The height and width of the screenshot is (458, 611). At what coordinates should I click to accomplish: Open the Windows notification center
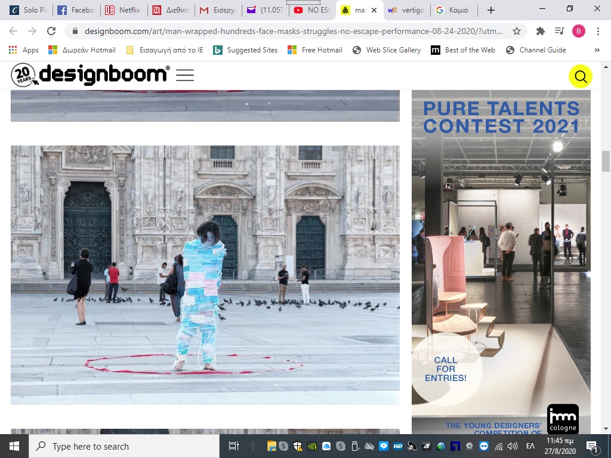pos(593,446)
